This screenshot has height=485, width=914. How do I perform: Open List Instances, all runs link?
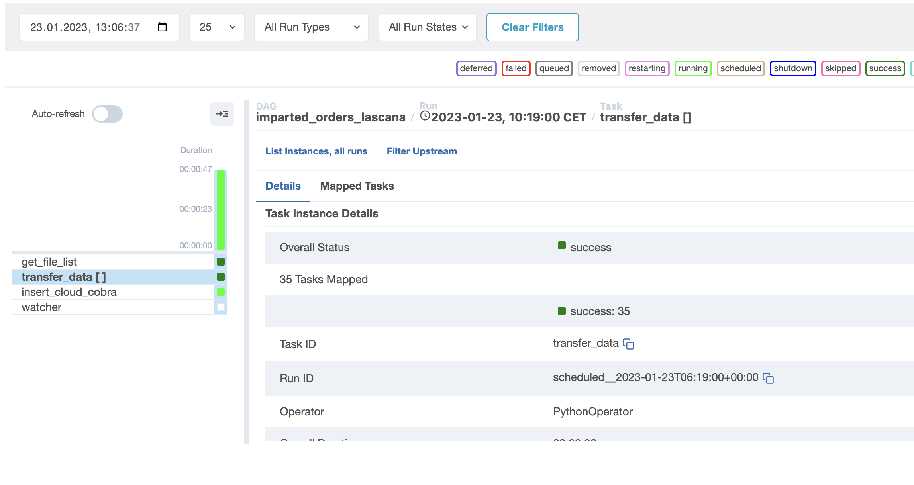point(316,151)
